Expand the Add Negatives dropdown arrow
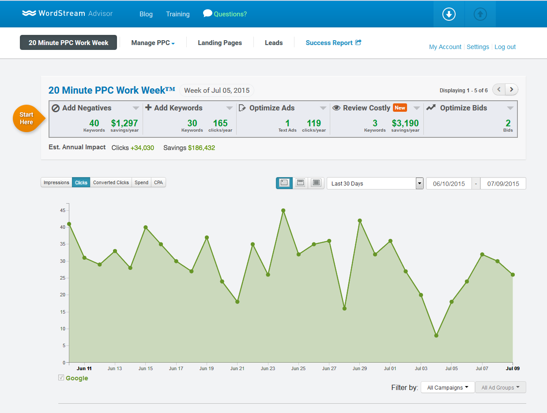547x413 pixels. click(136, 108)
